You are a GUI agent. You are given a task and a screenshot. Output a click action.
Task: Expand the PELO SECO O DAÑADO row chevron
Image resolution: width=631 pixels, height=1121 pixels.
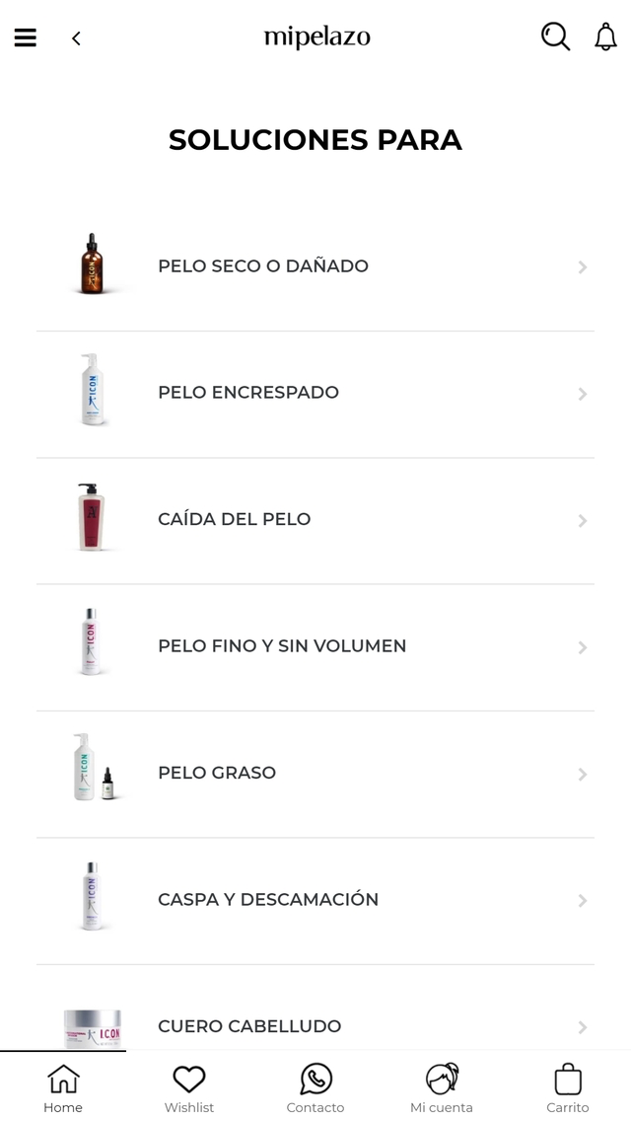(x=582, y=266)
